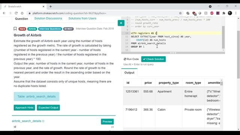
Task: Click cell 555.68
Action: [x=148, y=91]
